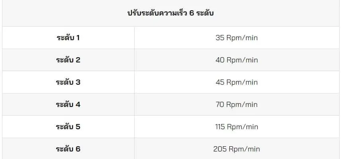
Task: Click the digit 4 in ระดับ 4
Action: click(x=78, y=105)
